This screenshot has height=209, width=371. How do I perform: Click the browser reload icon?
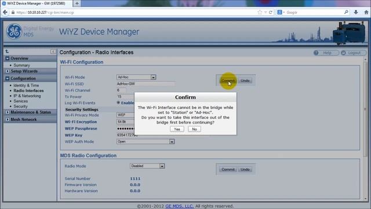(271, 12)
